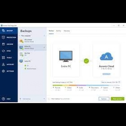
Task: Click the small blue button under Acronis Cloud
Action: [x=106, y=74]
